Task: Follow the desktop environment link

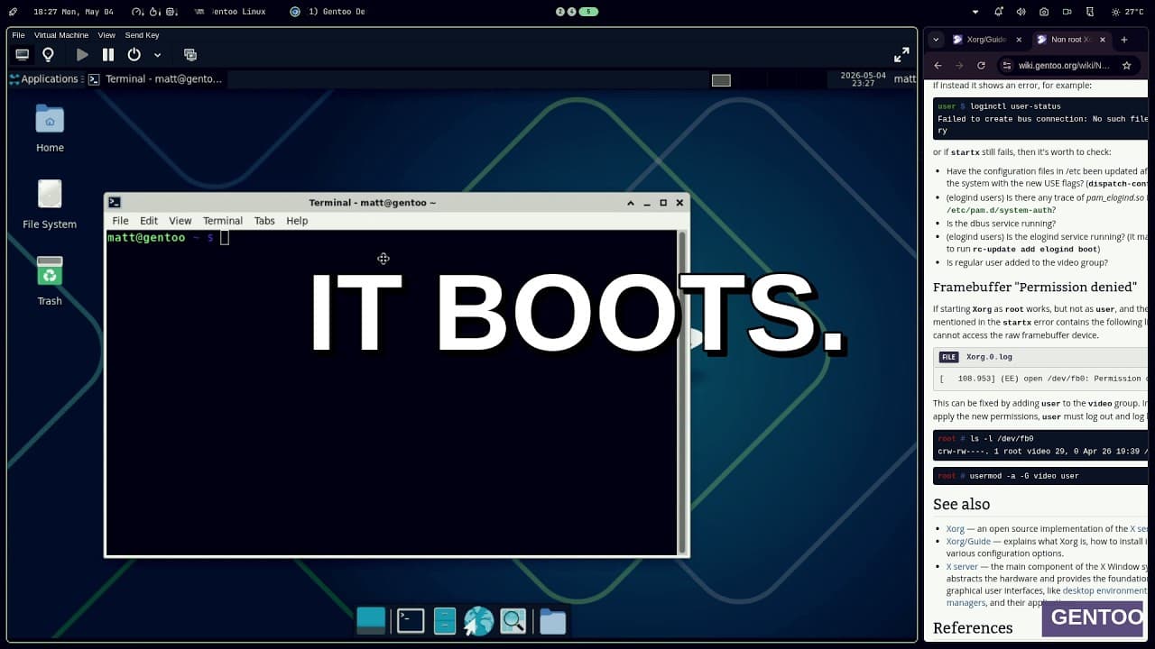Action: pos(1105,591)
